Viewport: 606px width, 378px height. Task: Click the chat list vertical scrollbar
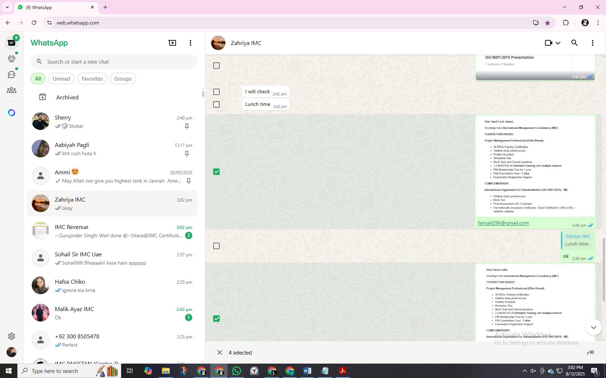pos(203,94)
